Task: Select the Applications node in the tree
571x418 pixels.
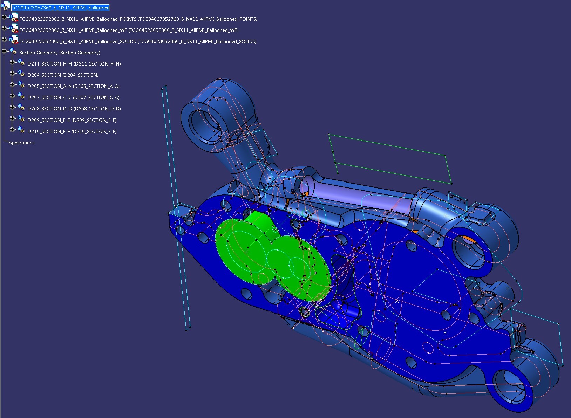Action: 22,143
